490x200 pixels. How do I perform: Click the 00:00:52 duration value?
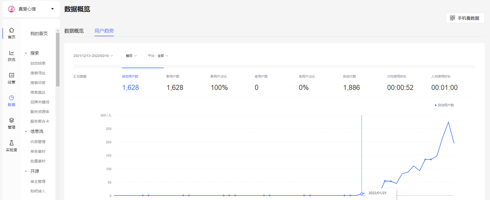[x=400, y=88]
